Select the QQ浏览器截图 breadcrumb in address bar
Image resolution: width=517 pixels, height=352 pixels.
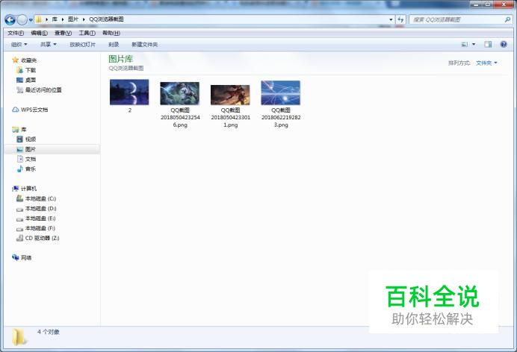click(x=107, y=19)
